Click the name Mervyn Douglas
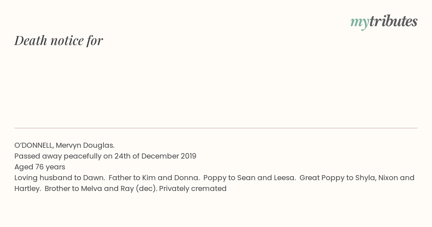The image size is (432, 227). pos(85,146)
